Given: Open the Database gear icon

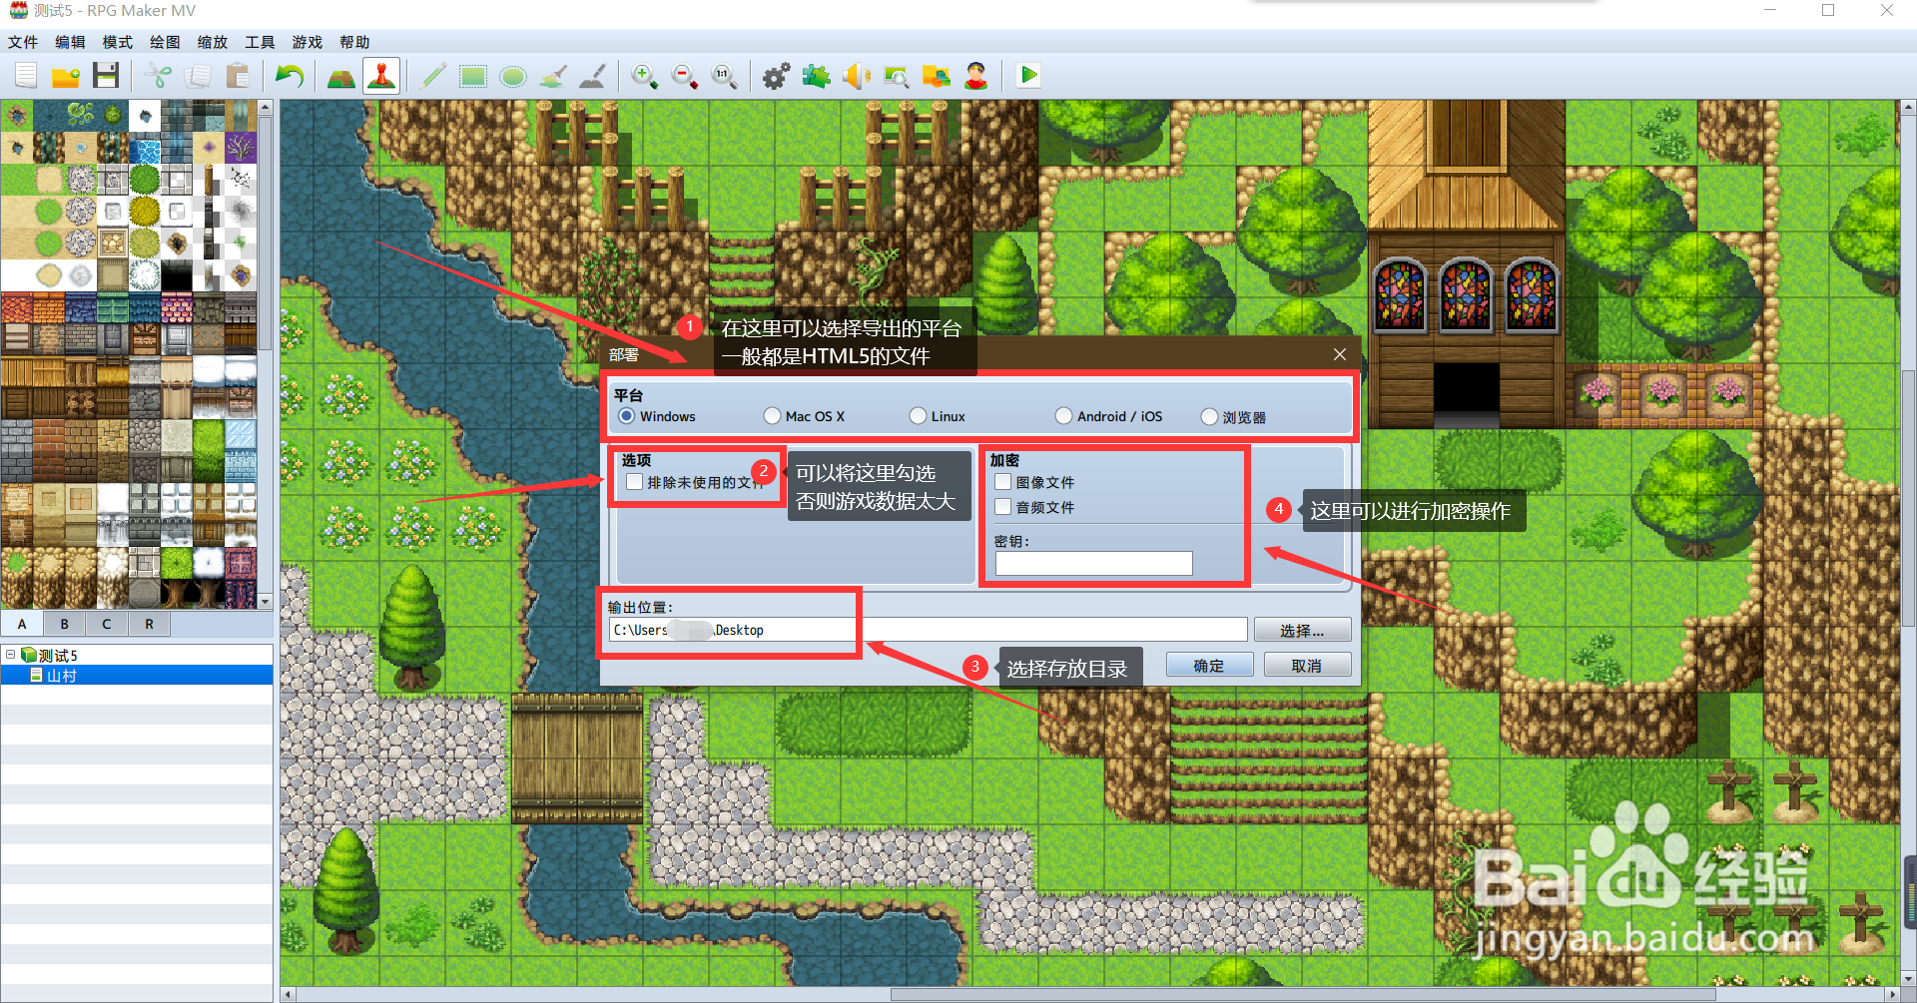Looking at the screenshot, I should 777,76.
